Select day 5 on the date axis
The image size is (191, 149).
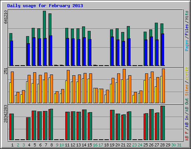point(35,145)
